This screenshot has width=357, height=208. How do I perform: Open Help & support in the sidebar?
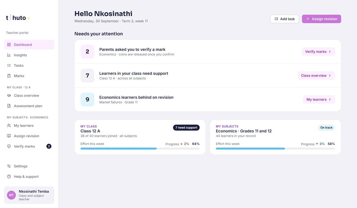(29, 177)
